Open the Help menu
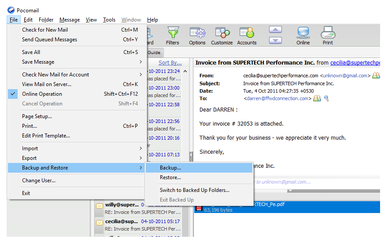 (152, 20)
